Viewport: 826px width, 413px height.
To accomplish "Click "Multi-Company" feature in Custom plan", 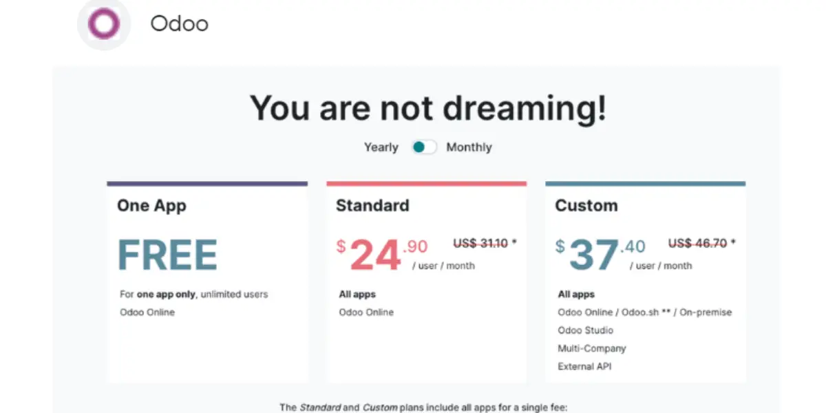I will click(x=592, y=348).
